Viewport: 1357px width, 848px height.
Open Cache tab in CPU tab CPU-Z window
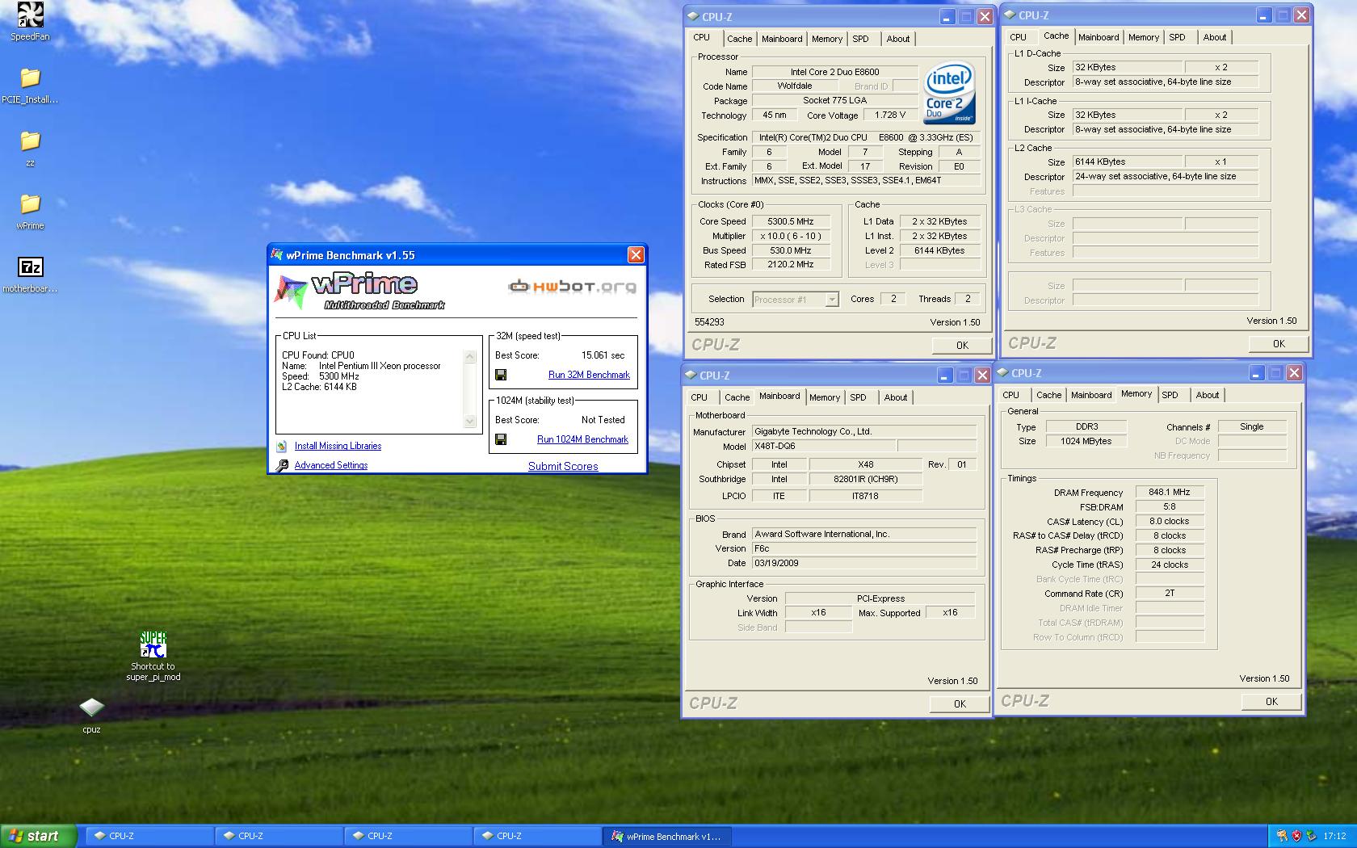pos(739,39)
